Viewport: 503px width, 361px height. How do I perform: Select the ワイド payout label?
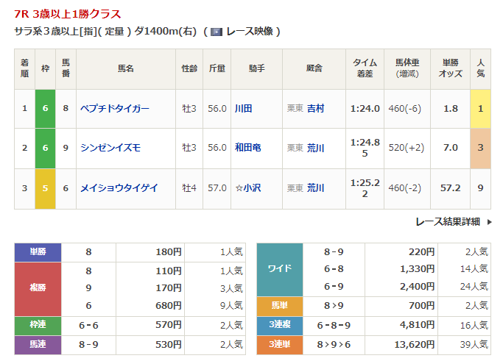279,269
